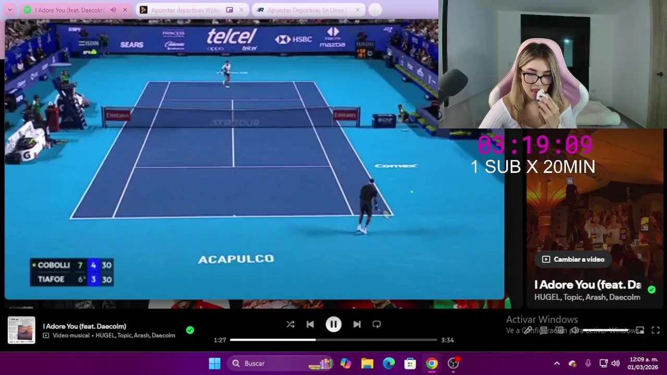Image resolution: width=667 pixels, height=375 pixels.
Task: Click the Cambiar a vídeo button
Action: coord(573,259)
